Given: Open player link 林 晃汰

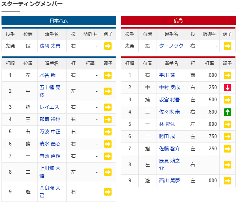Looking at the screenshot, I should (167, 124).
